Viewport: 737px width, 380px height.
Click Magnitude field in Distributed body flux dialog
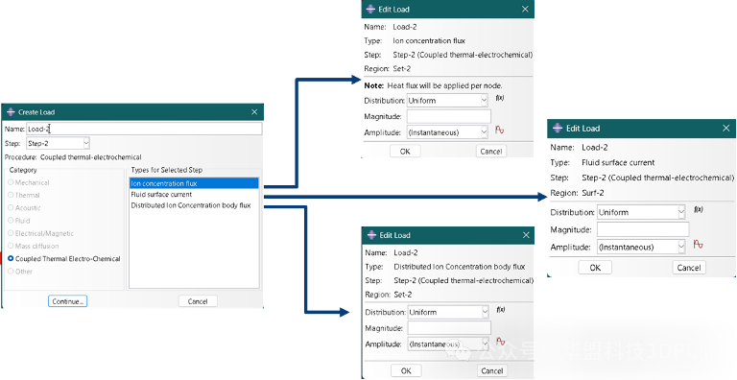click(x=449, y=328)
